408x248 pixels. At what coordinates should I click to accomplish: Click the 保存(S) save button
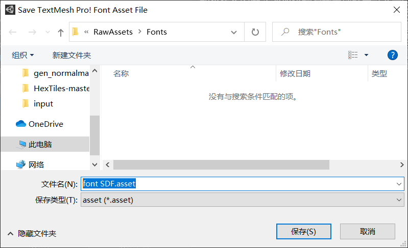pos(304,231)
